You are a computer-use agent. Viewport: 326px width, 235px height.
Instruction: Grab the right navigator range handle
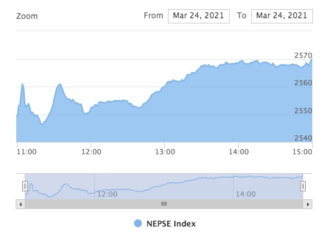point(303,186)
